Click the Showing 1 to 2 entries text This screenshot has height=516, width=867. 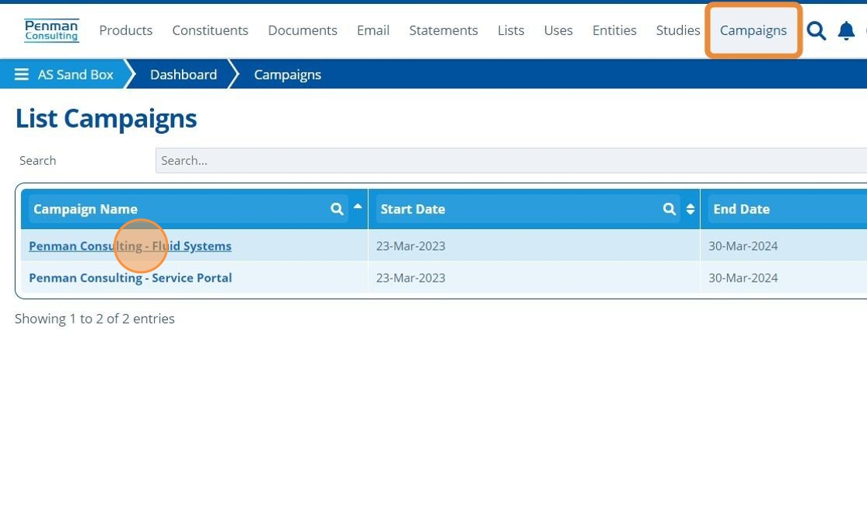pos(94,319)
